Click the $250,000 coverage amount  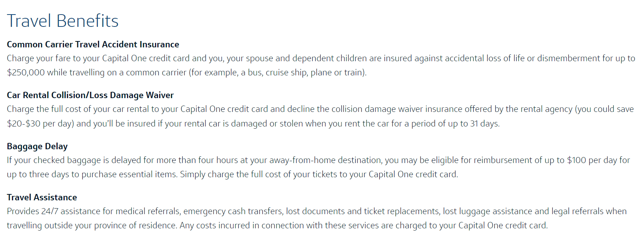[26, 72]
